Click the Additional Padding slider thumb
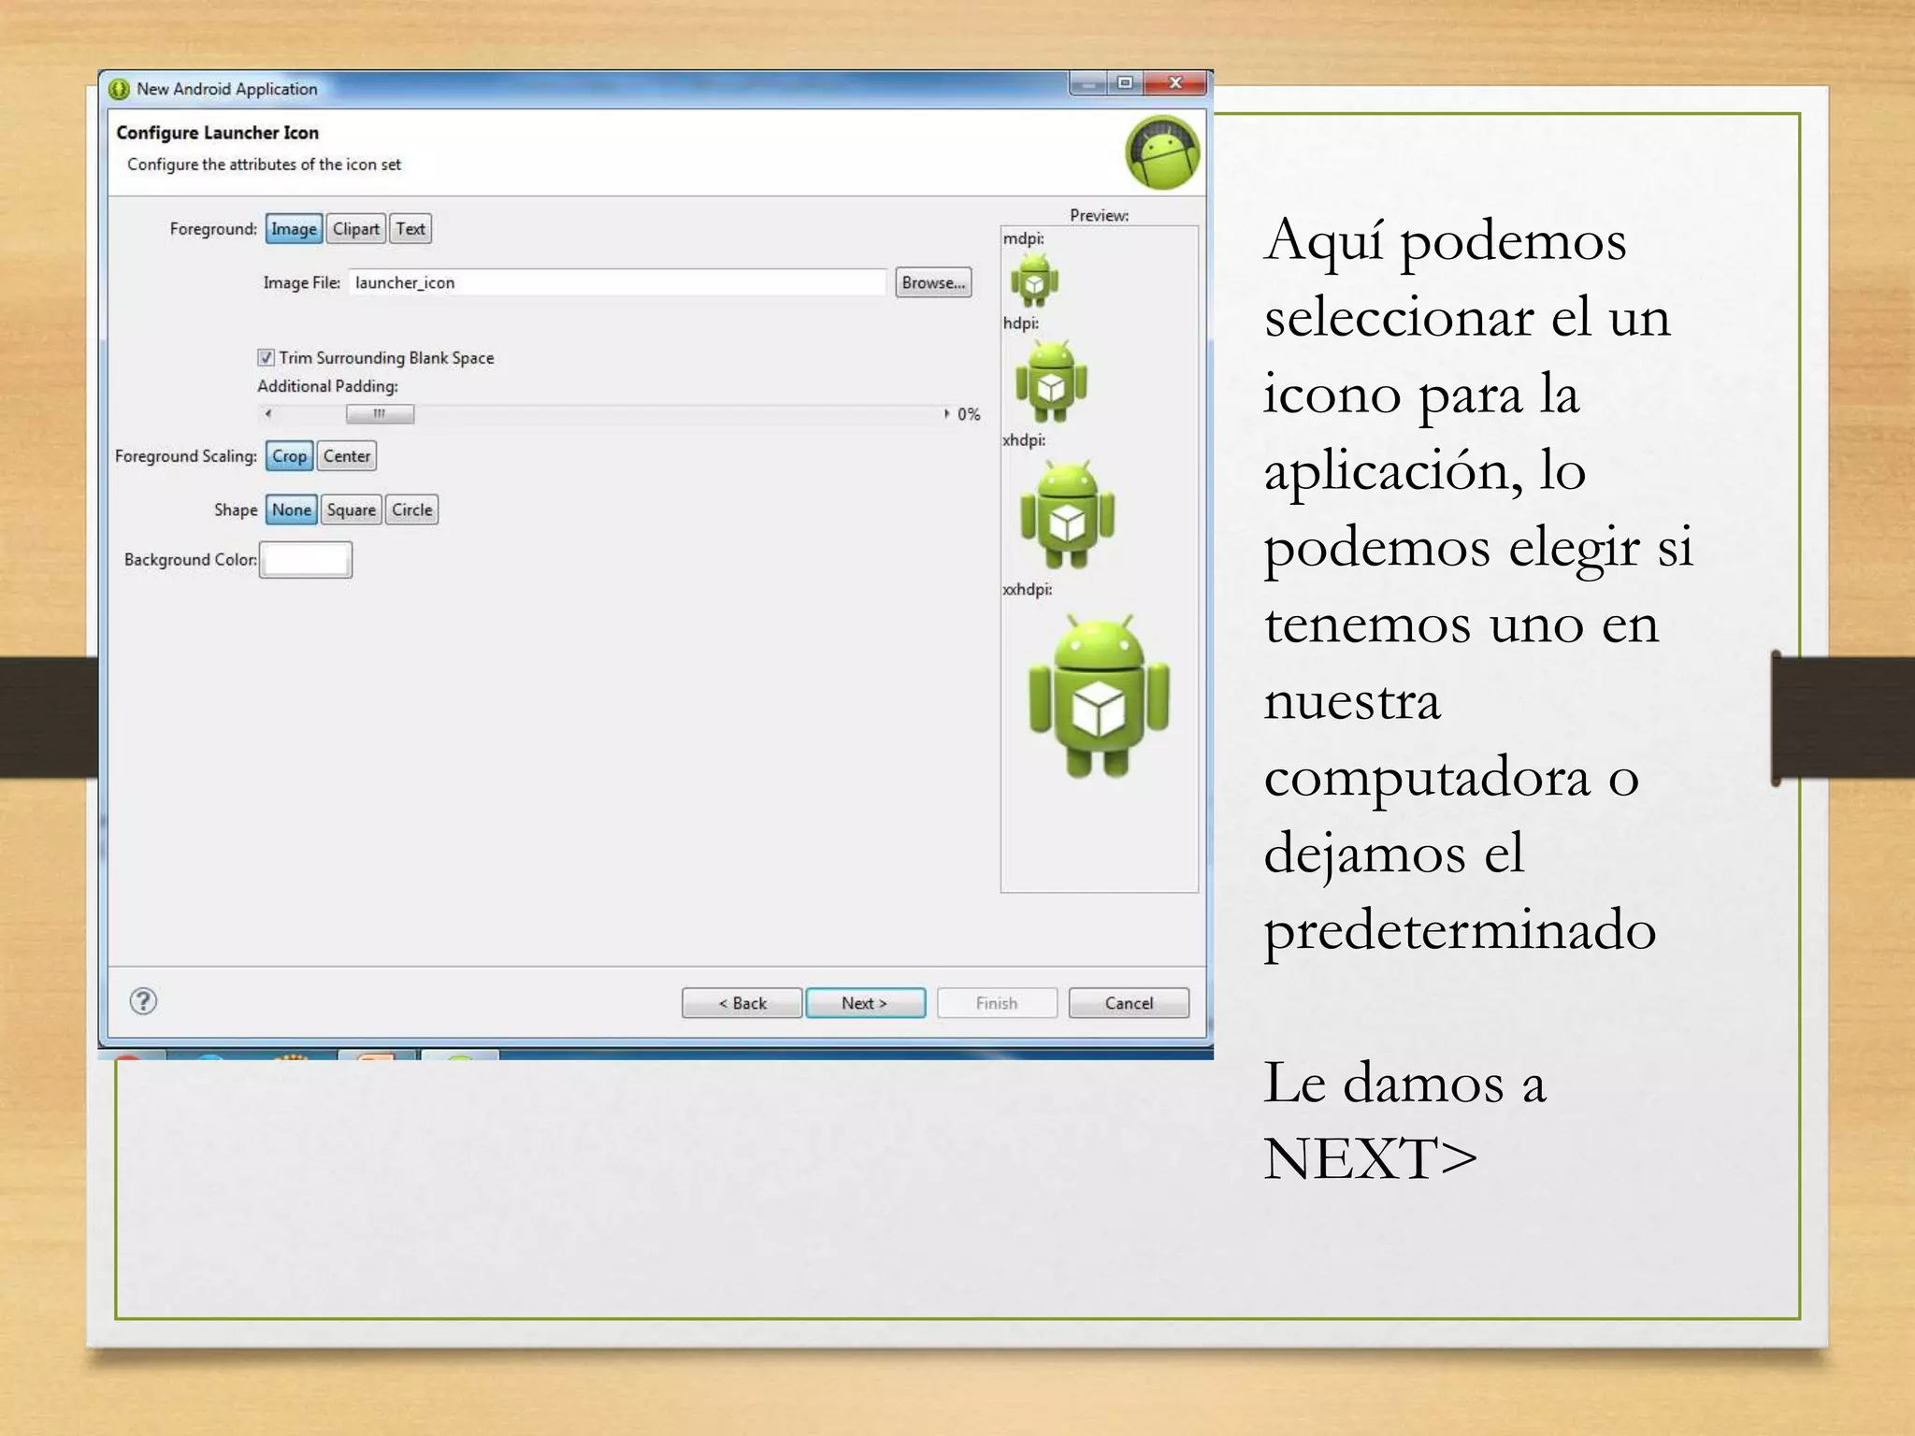 tap(380, 413)
